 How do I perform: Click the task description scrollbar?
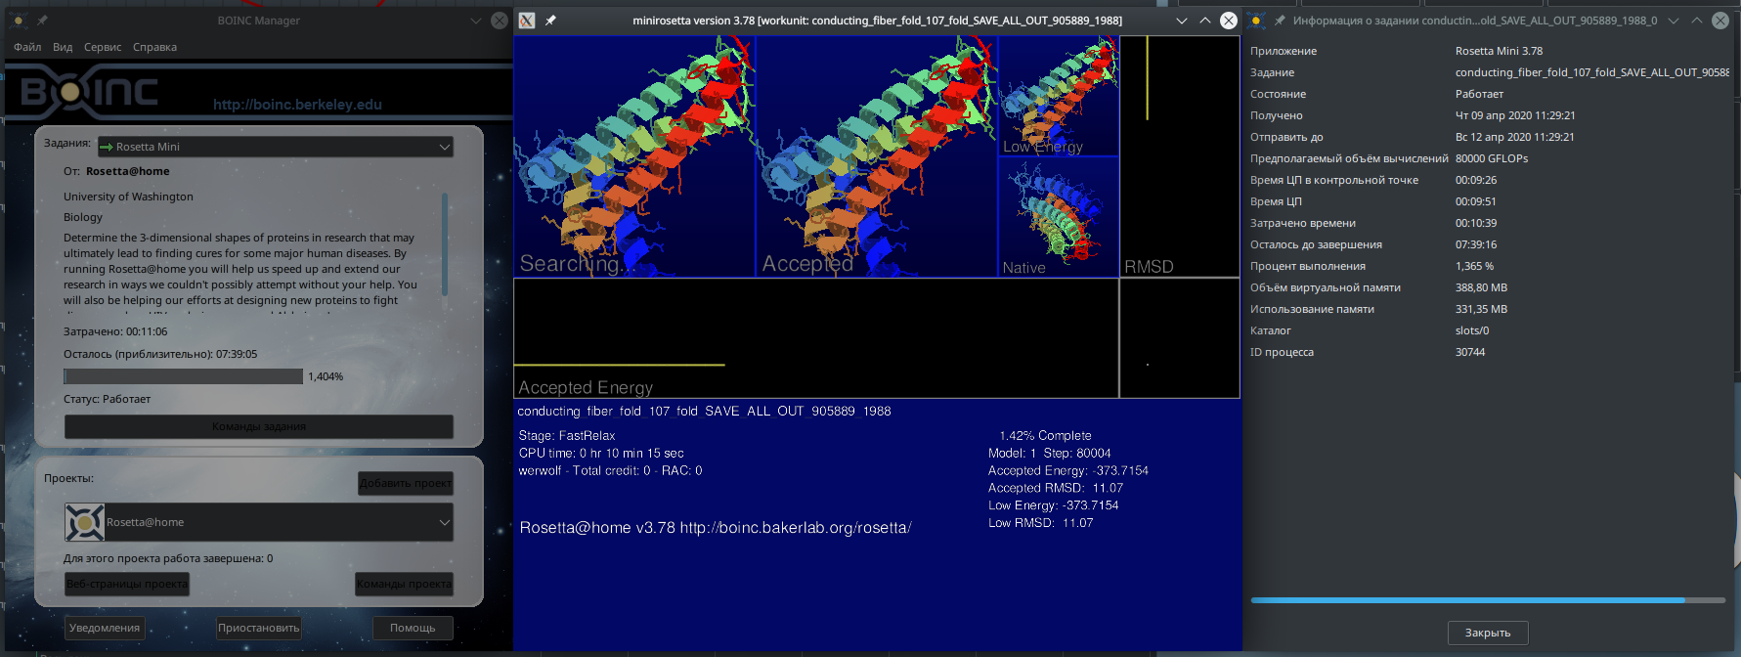click(x=445, y=244)
